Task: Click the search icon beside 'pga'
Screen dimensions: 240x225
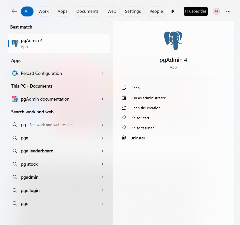Action: tap(15, 138)
